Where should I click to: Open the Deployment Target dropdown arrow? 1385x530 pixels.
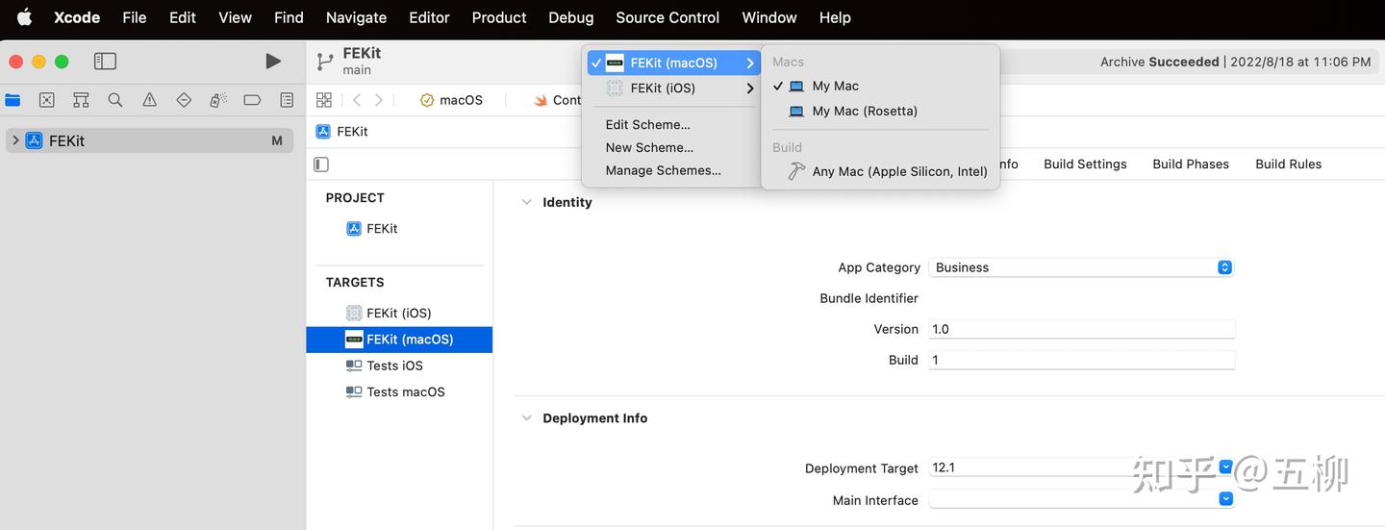1225,467
